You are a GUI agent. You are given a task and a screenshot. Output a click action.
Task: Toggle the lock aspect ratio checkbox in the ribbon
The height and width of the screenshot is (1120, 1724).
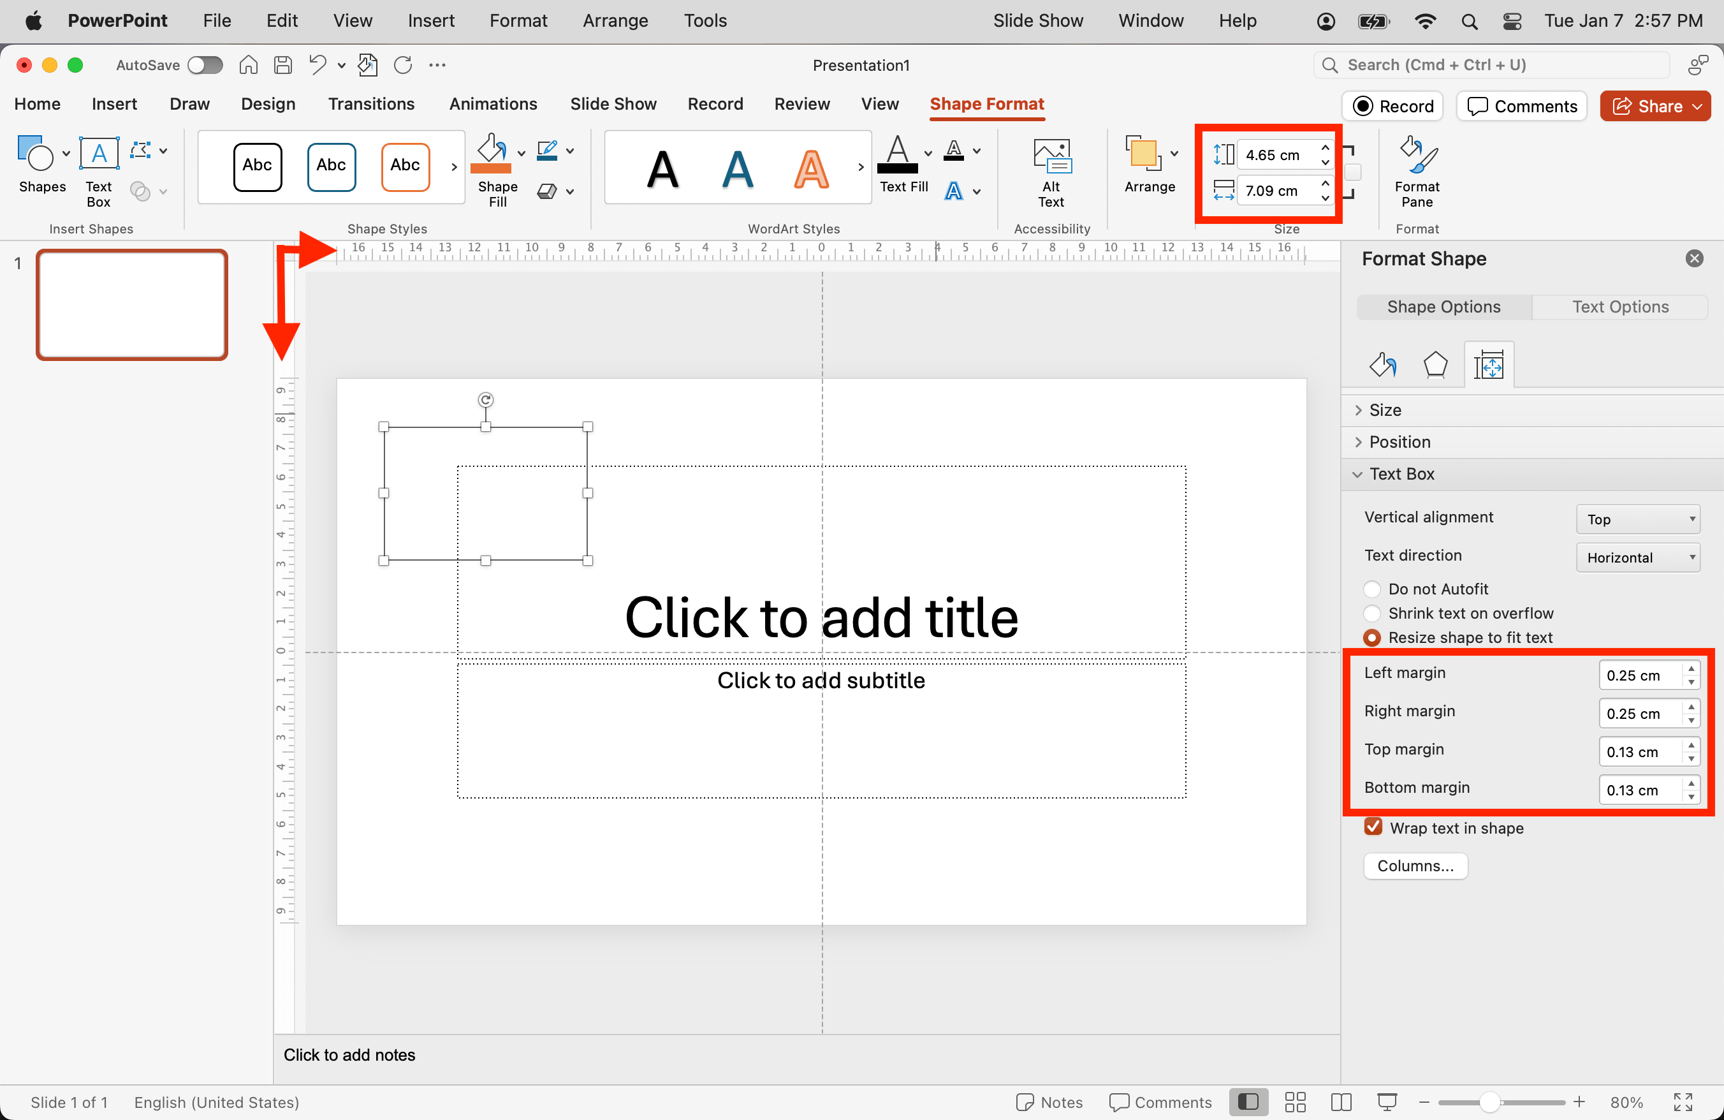(x=1352, y=172)
